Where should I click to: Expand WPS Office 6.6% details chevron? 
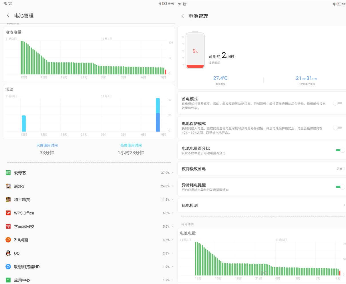click(172, 213)
